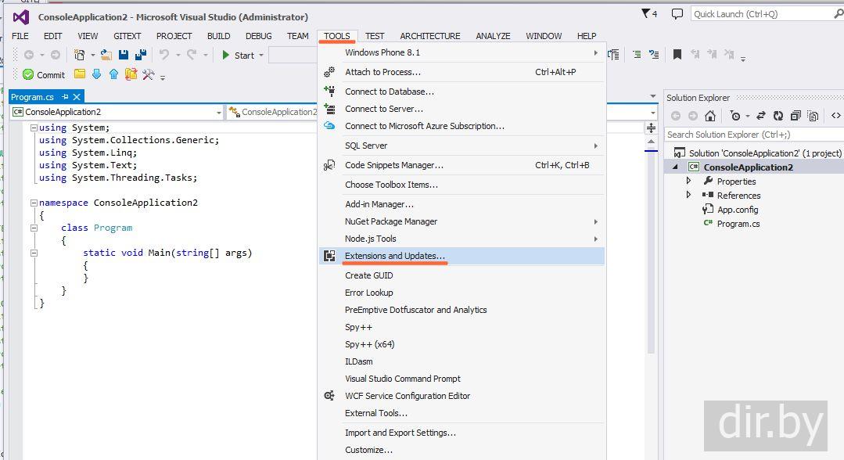Click Collapse All in Solution Explorer
This screenshot has width=844, height=460.
(796, 116)
